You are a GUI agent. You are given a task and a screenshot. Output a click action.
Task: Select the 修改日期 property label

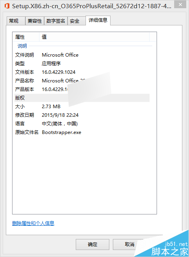25,115
